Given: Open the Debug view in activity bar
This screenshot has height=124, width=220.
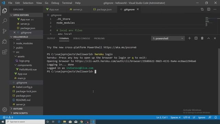Looking at the screenshot, I should [4, 41].
